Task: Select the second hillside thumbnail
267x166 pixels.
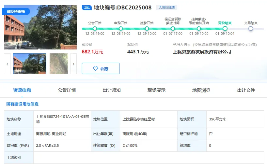Action: [x=59, y=64]
